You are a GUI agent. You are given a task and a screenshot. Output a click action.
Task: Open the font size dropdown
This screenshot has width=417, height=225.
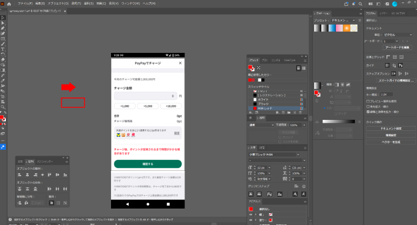pos(270,168)
